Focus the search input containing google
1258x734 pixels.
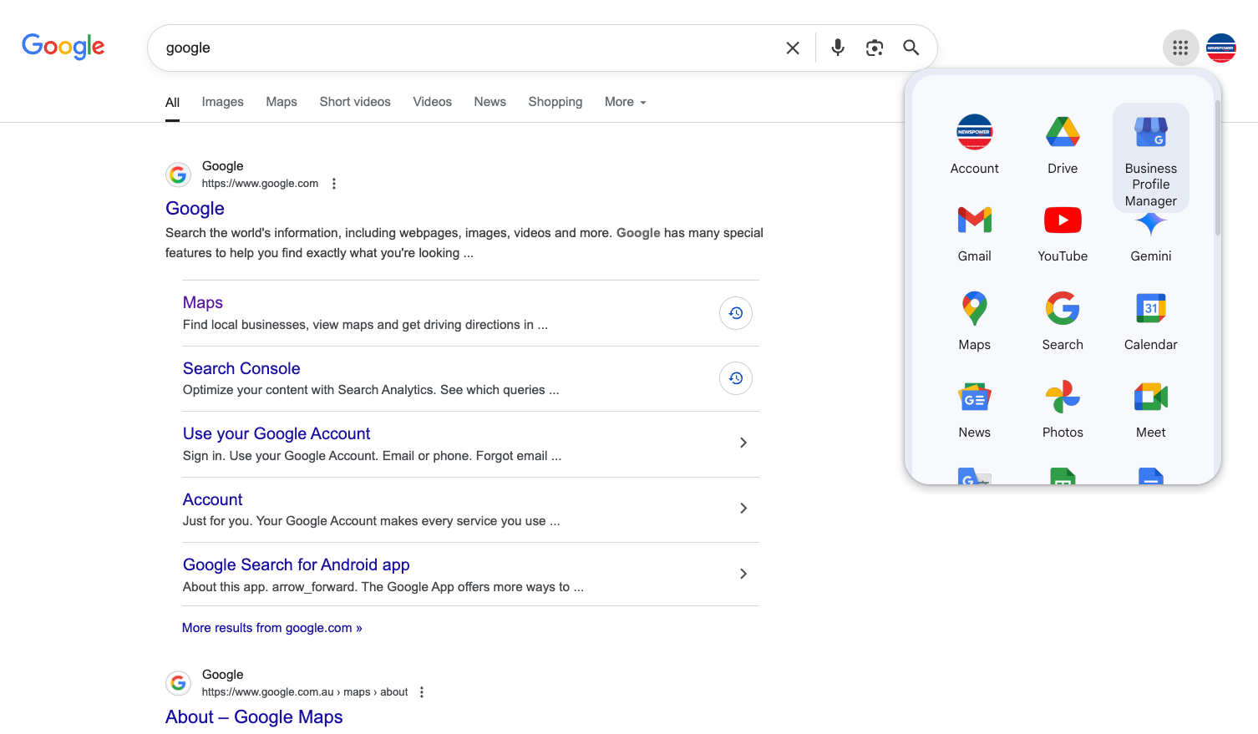click(468, 48)
